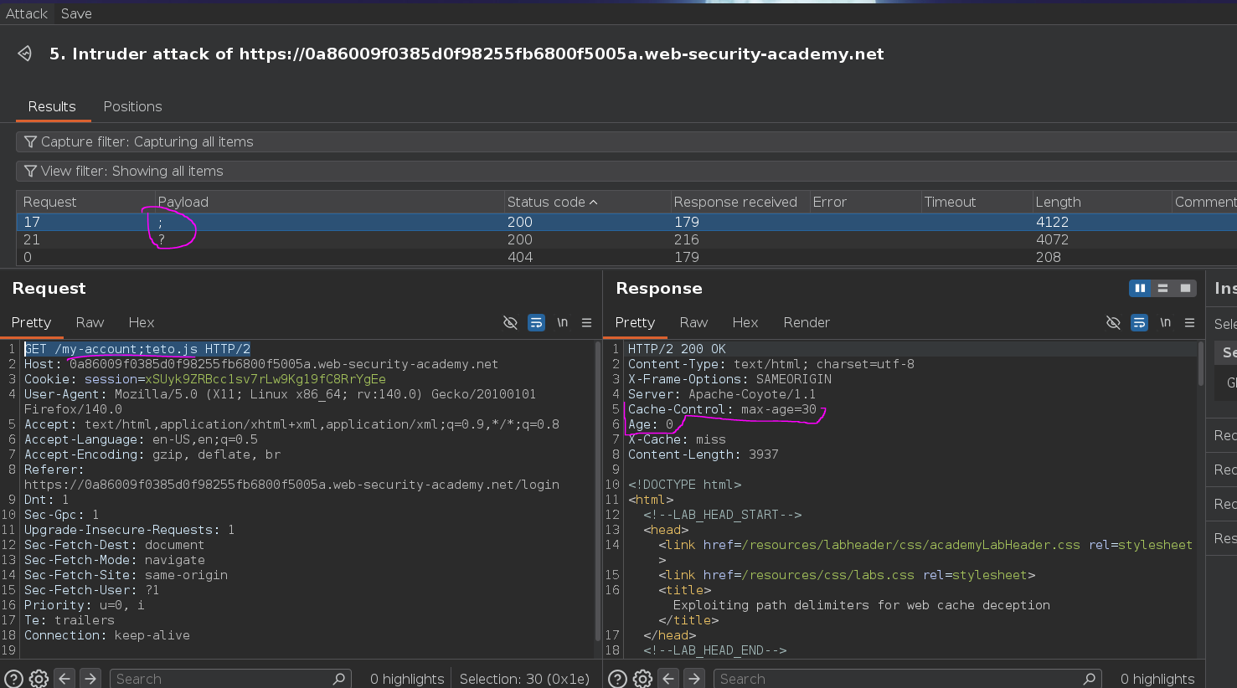Select result row for request 21
Viewport: 1237px width, 688px height.
click(626, 239)
